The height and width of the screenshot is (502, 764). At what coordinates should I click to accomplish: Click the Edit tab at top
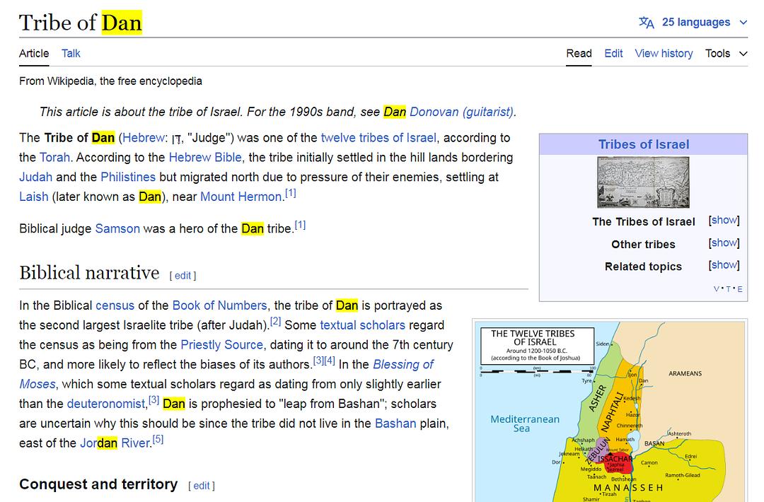point(613,54)
